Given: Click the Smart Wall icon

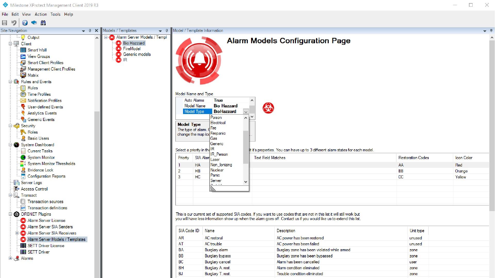Looking at the screenshot, I should click(x=23, y=50).
